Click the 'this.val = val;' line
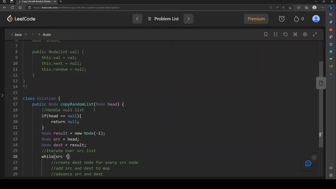Screen dimensions: 336x189 (x=59, y=58)
